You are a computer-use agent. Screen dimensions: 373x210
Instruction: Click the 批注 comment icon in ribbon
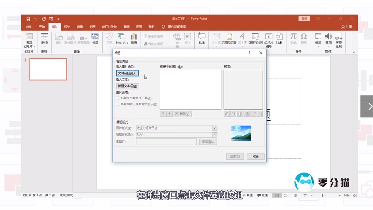pyautogui.click(x=201, y=38)
